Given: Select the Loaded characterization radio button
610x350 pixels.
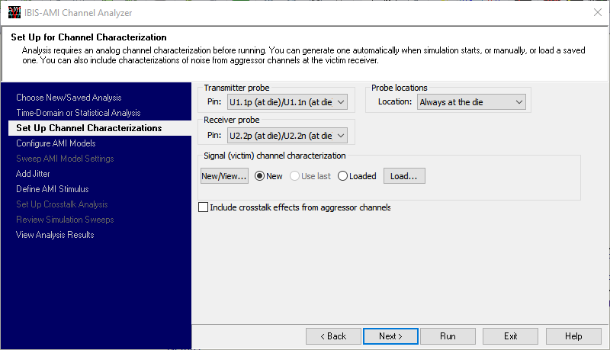Looking at the screenshot, I should click(342, 176).
